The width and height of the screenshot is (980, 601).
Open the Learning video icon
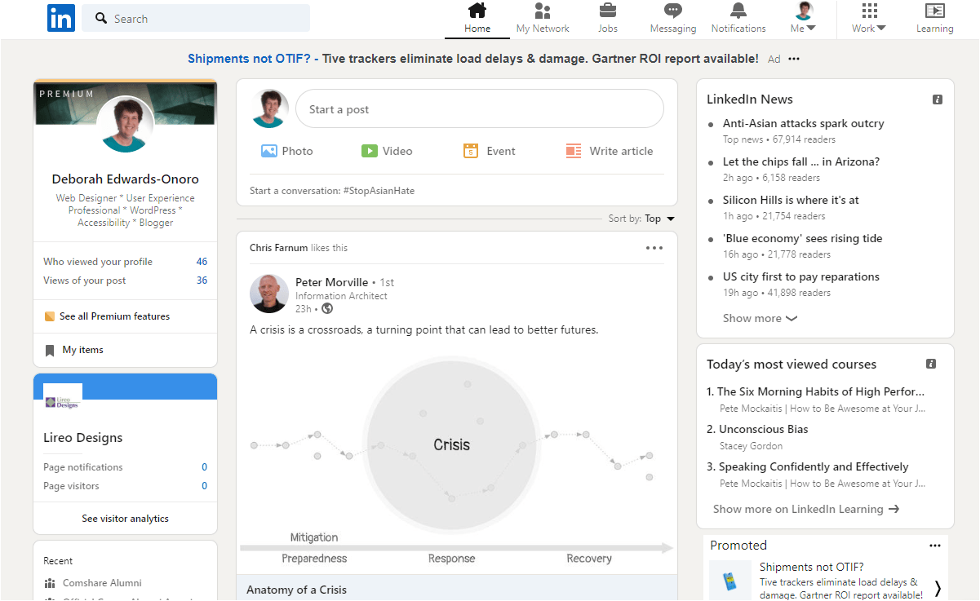tap(934, 11)
